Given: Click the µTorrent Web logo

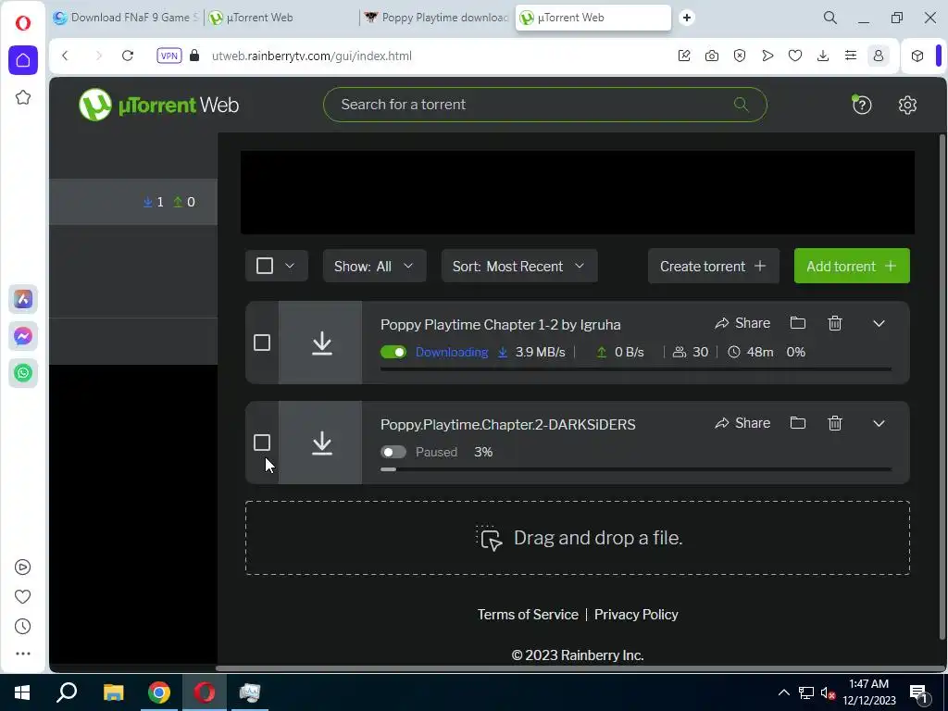Looking at the screenshot, I should pos(159,105).
